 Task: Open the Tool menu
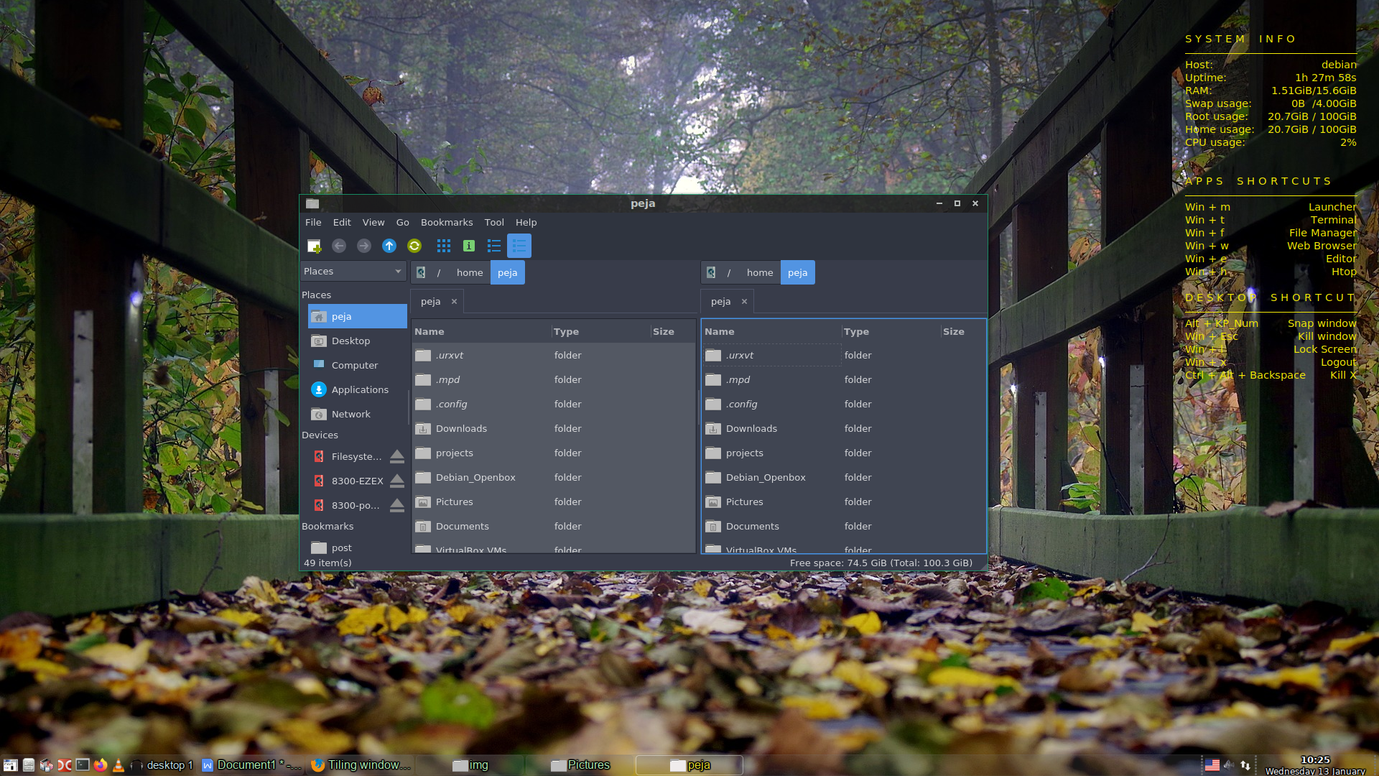tap(494, 222)
